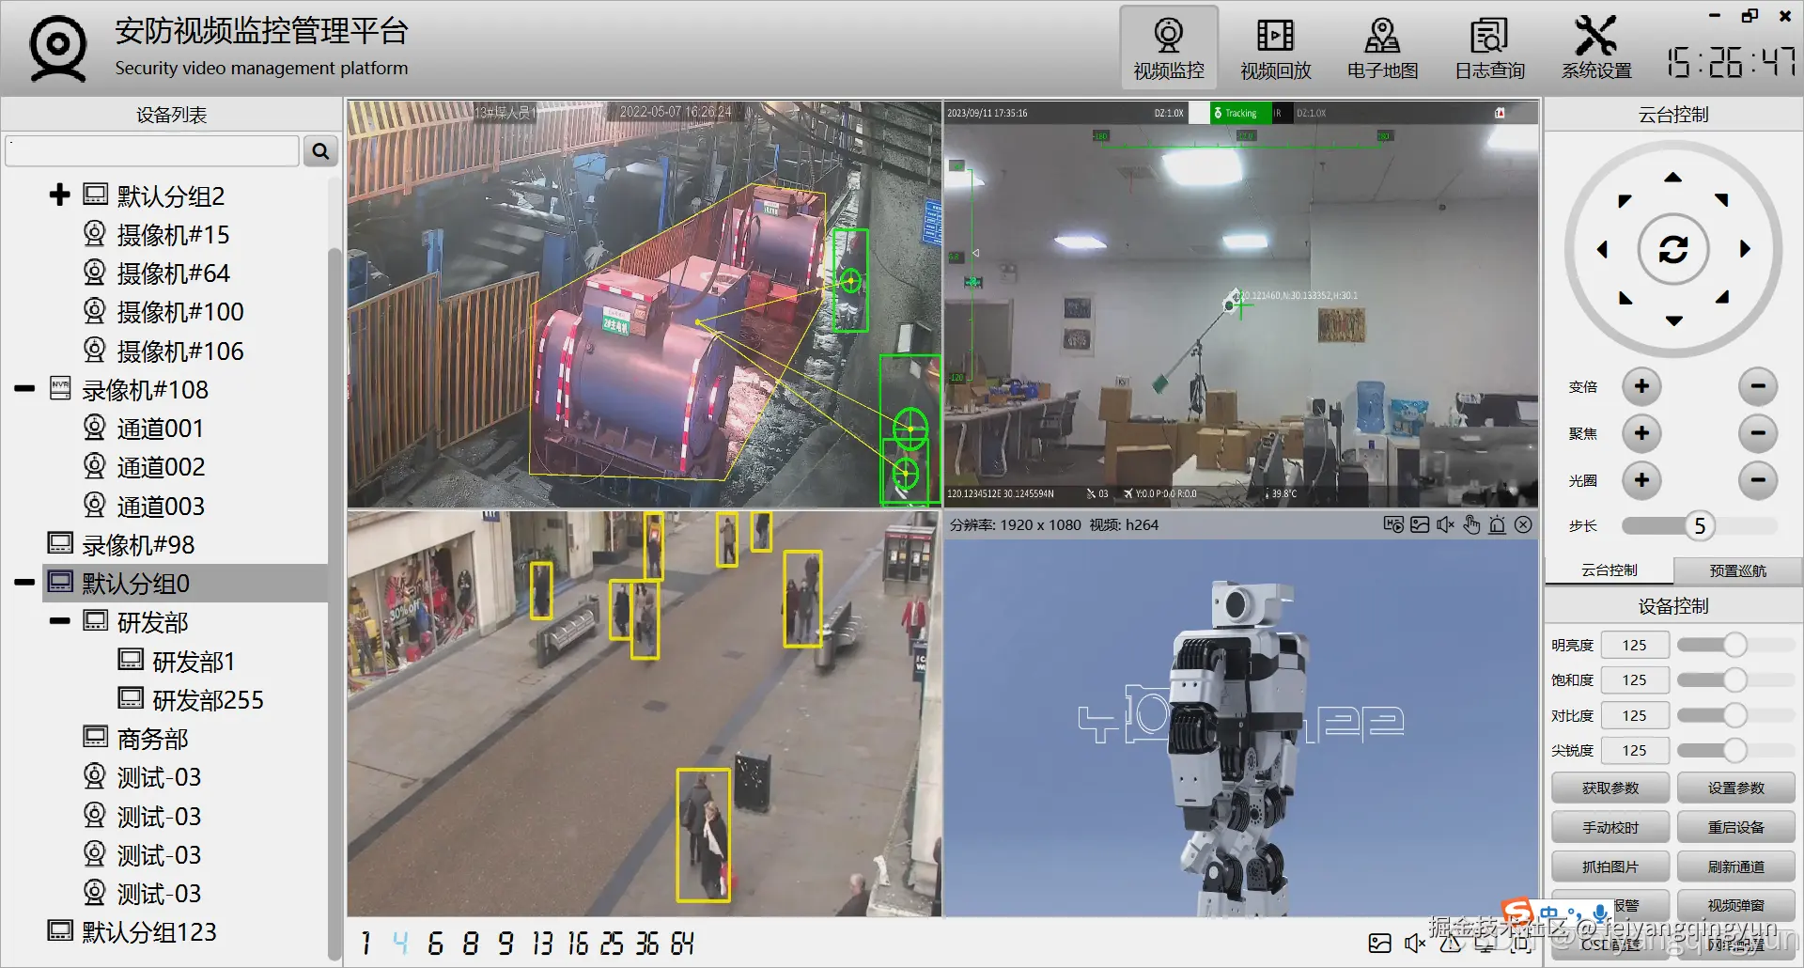1804x968 pixels.
Task: Toggle mute speaker in the bottom bar
Action: pos(1415,944)
